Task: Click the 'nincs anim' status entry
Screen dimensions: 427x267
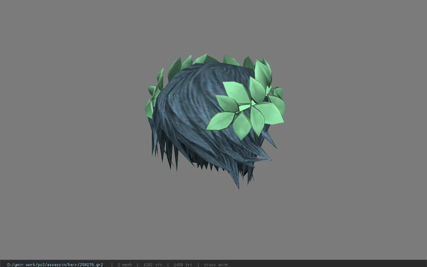Action: click(216, 265)
